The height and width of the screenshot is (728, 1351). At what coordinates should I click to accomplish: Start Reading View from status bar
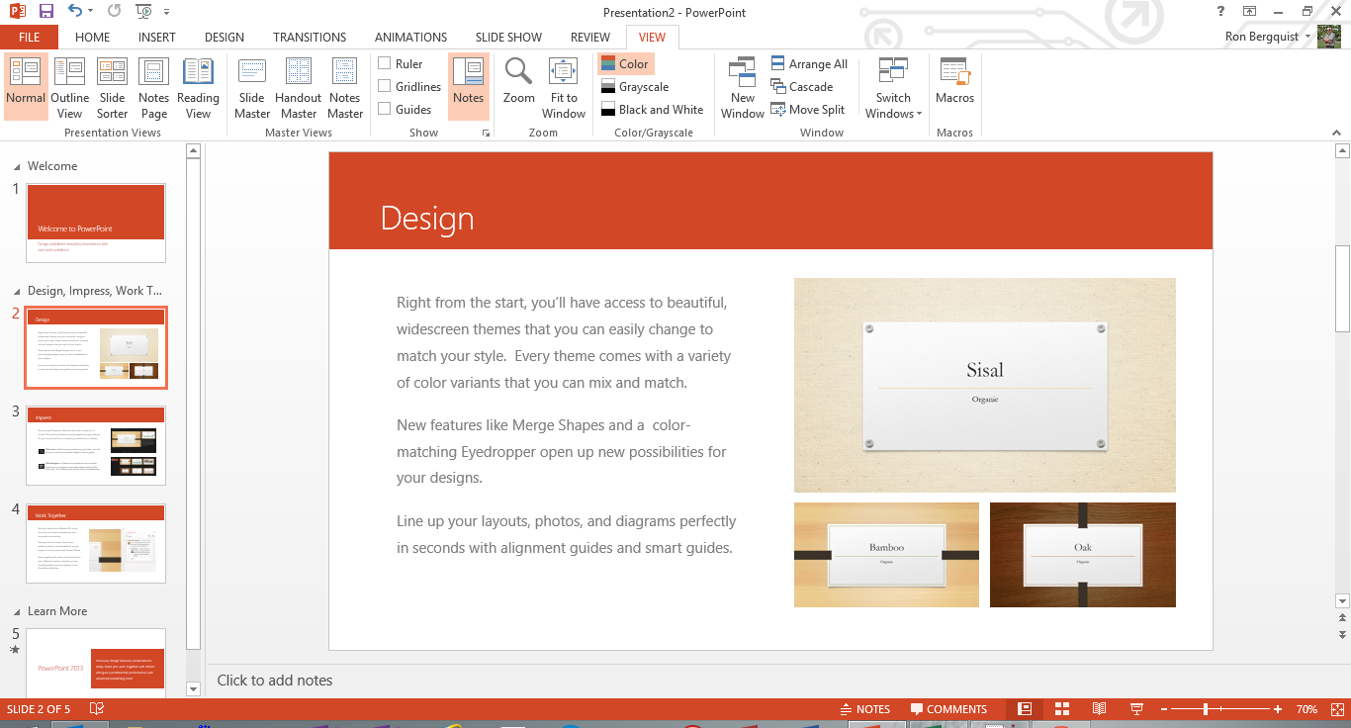(1099, 709)
